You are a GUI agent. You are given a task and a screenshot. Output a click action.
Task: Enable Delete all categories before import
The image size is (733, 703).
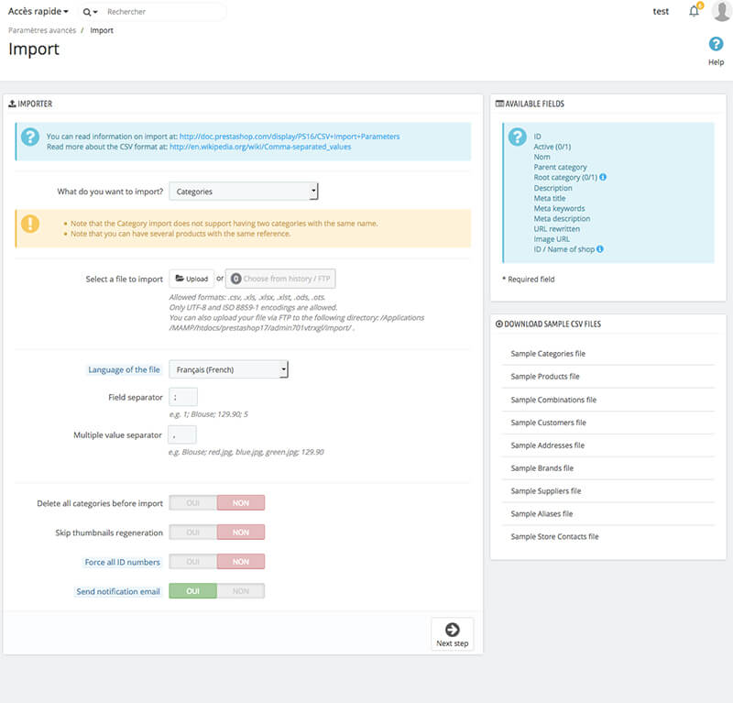(x=193, y=503)
